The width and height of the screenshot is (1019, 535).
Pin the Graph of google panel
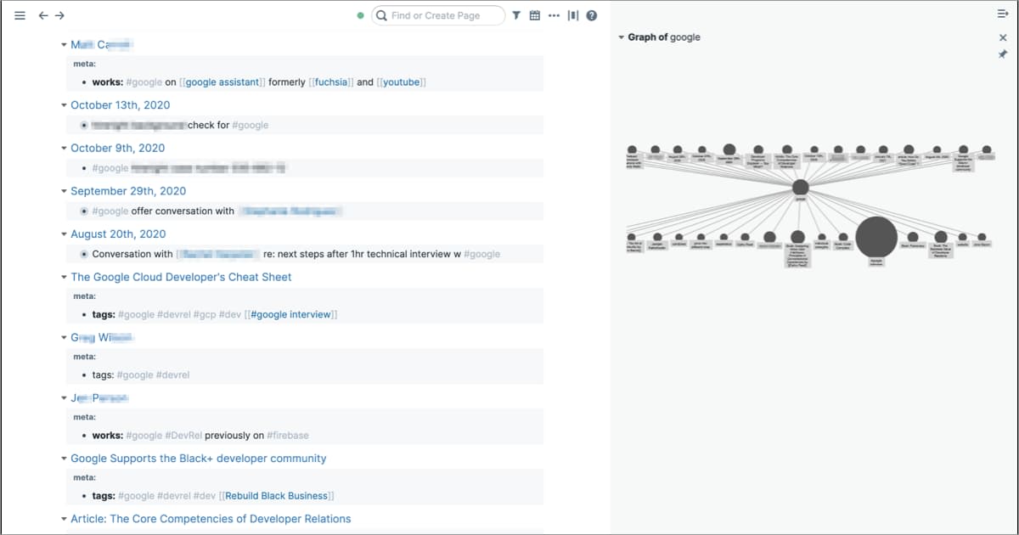(1003, 53)
